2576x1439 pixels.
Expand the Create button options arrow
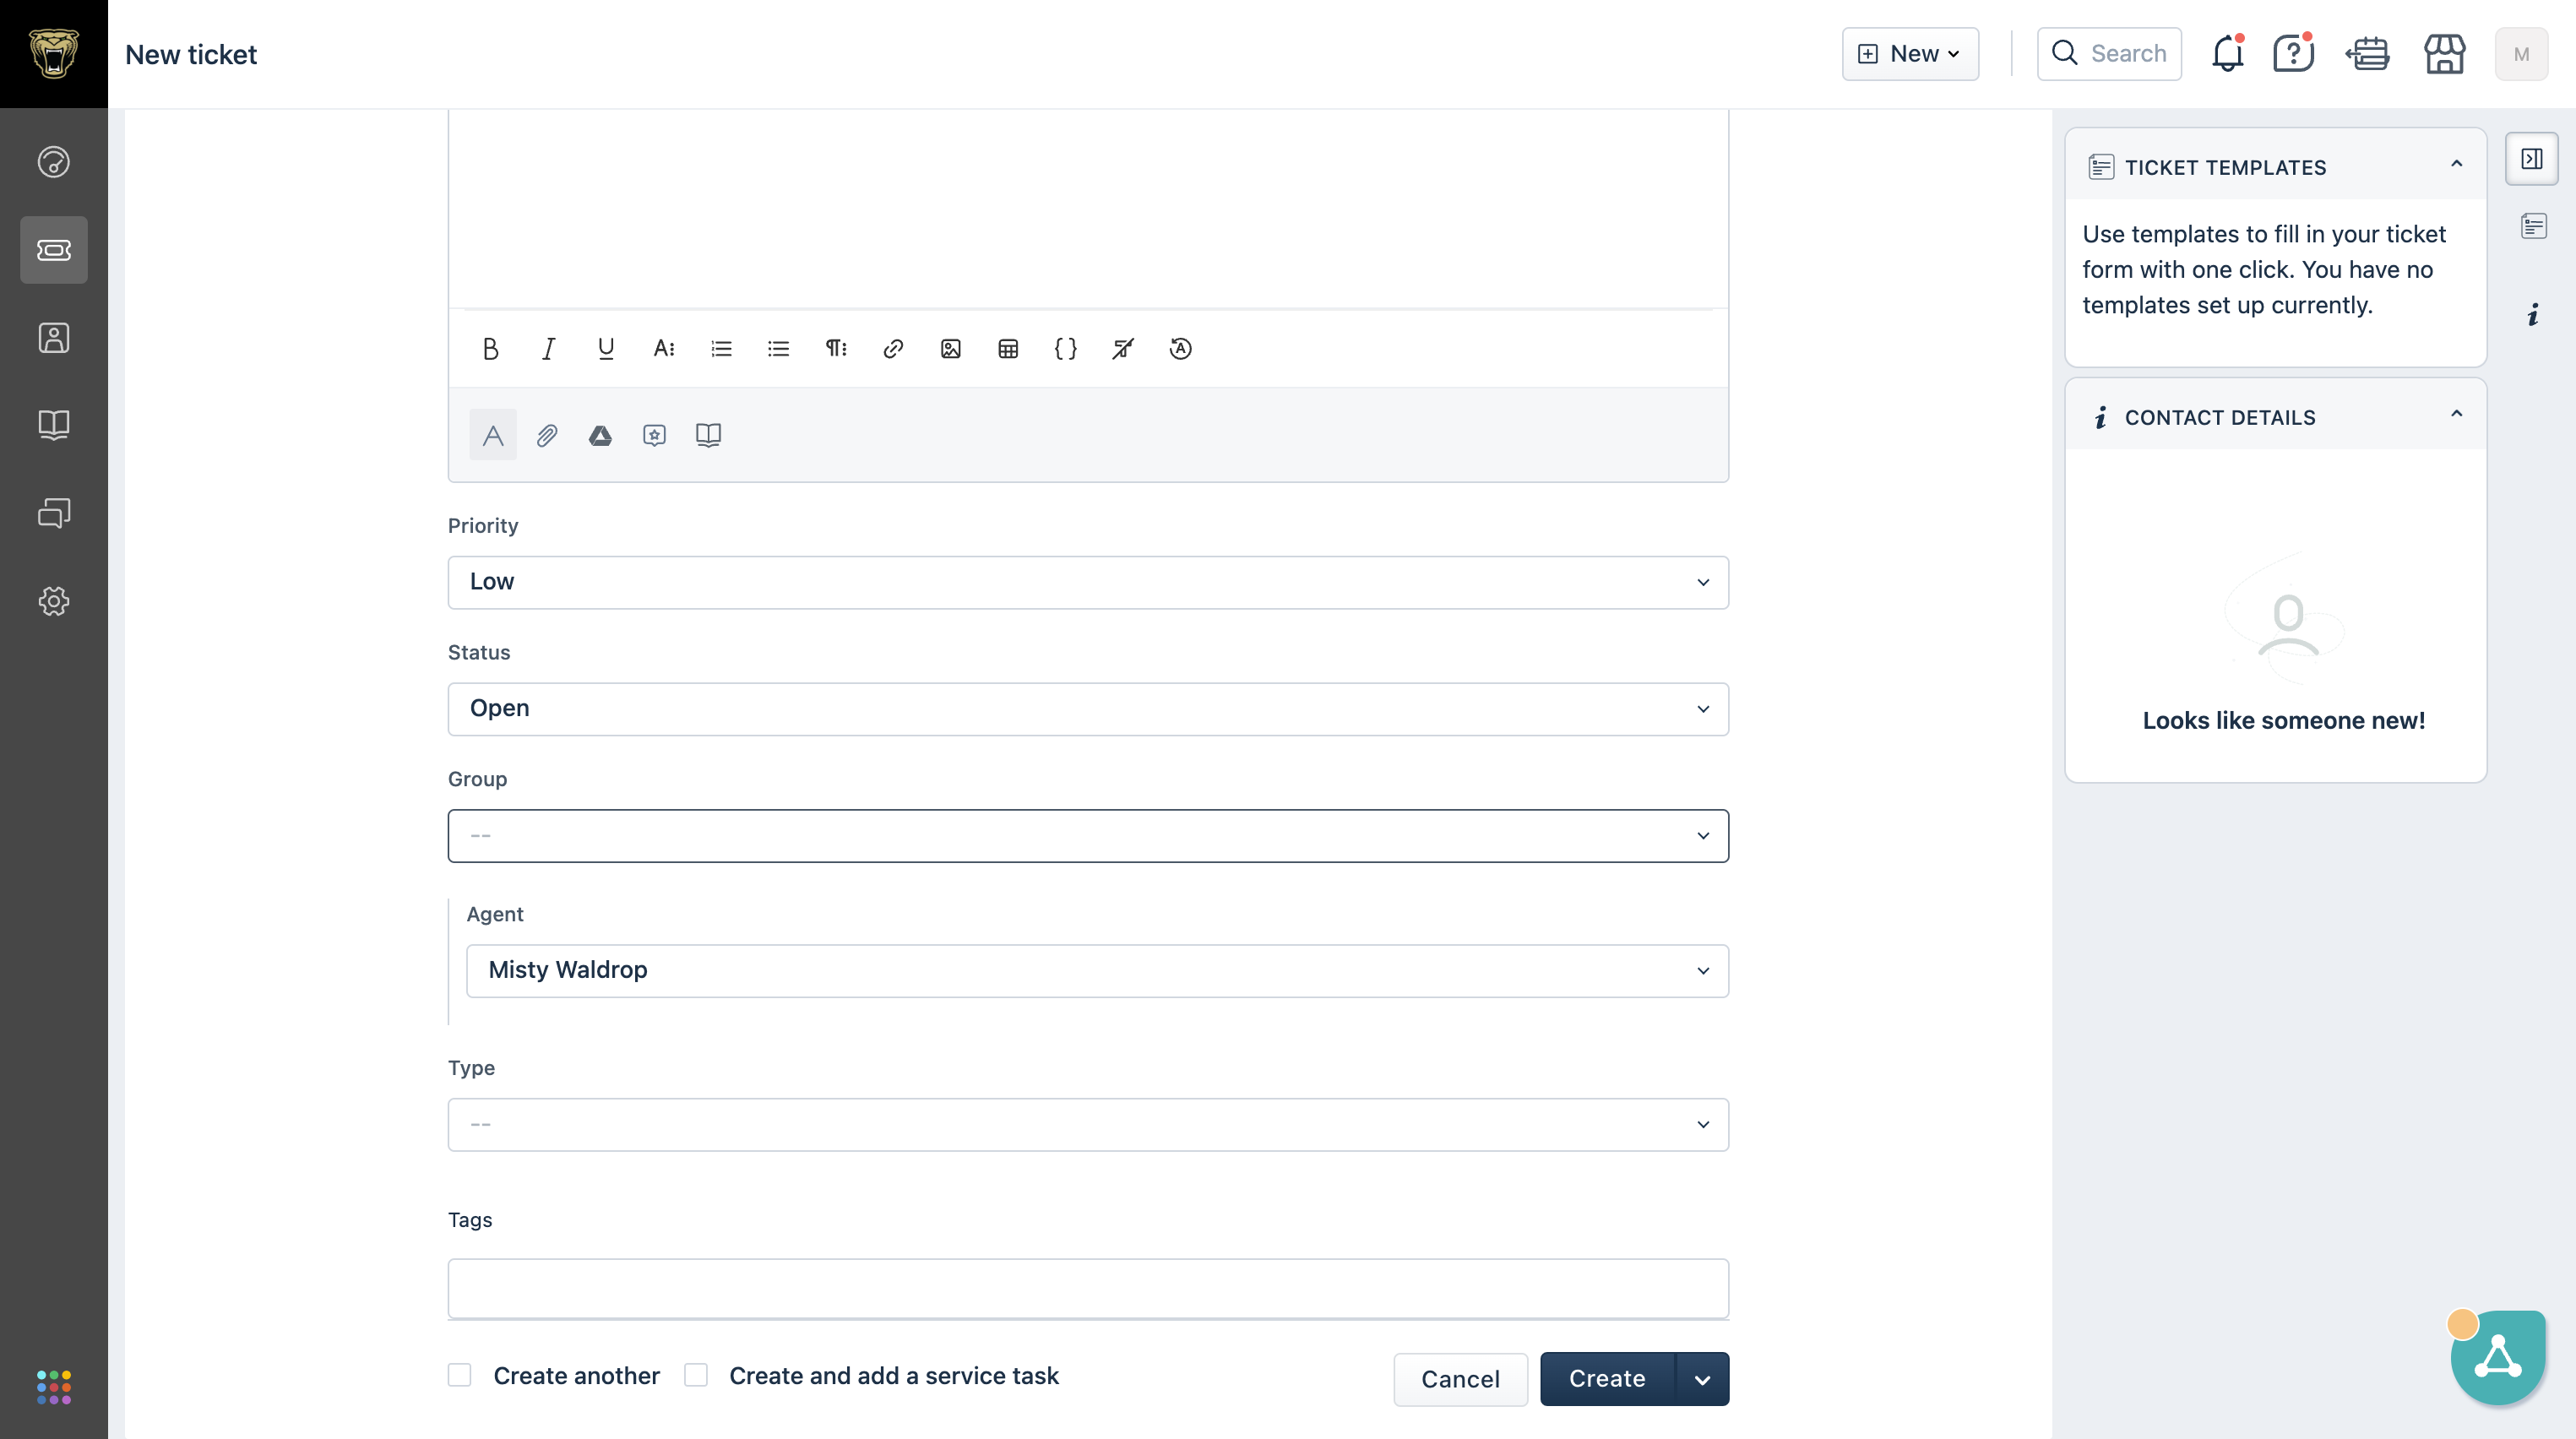click(1702, 1380)
